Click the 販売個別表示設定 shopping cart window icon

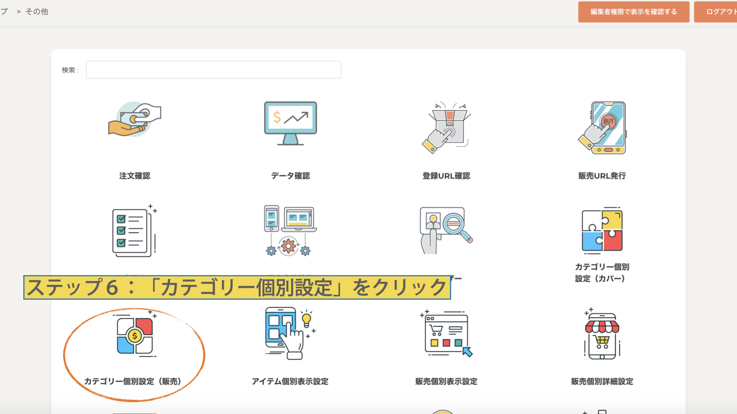(446, 334)
